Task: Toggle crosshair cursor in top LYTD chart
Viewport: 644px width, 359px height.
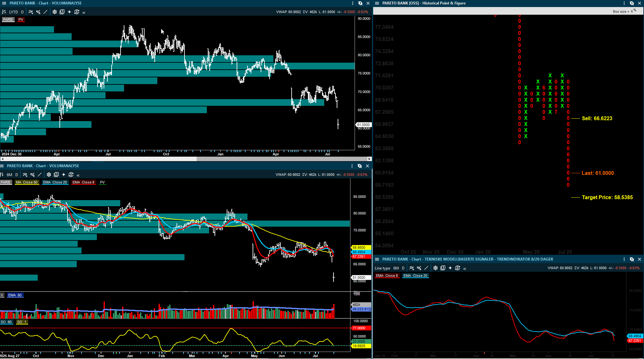Action: pos(69,12)
